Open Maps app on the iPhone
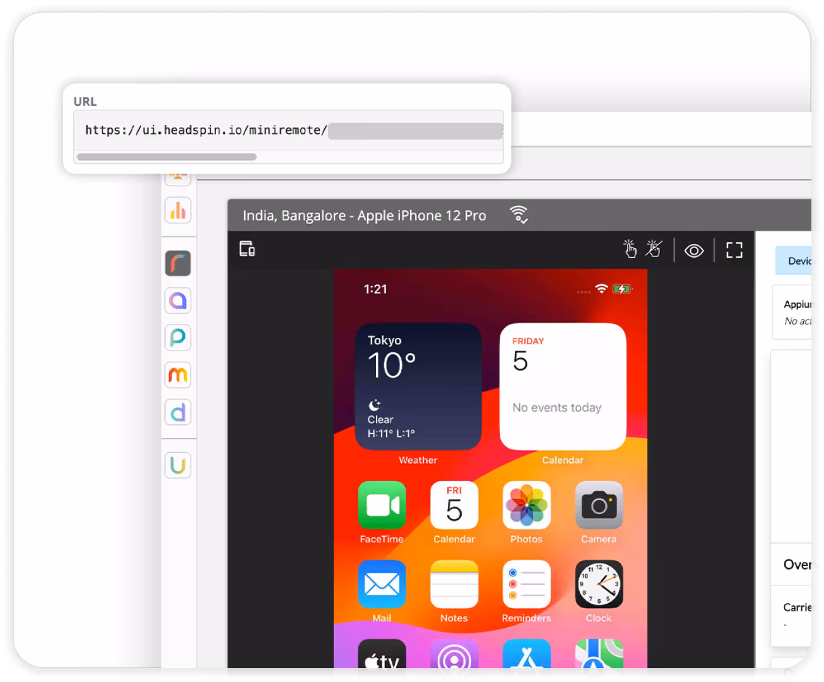This screenshot has width=824, height=682. [599, 654]
